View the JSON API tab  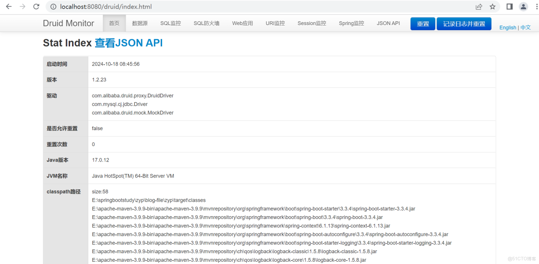[388, 23]
